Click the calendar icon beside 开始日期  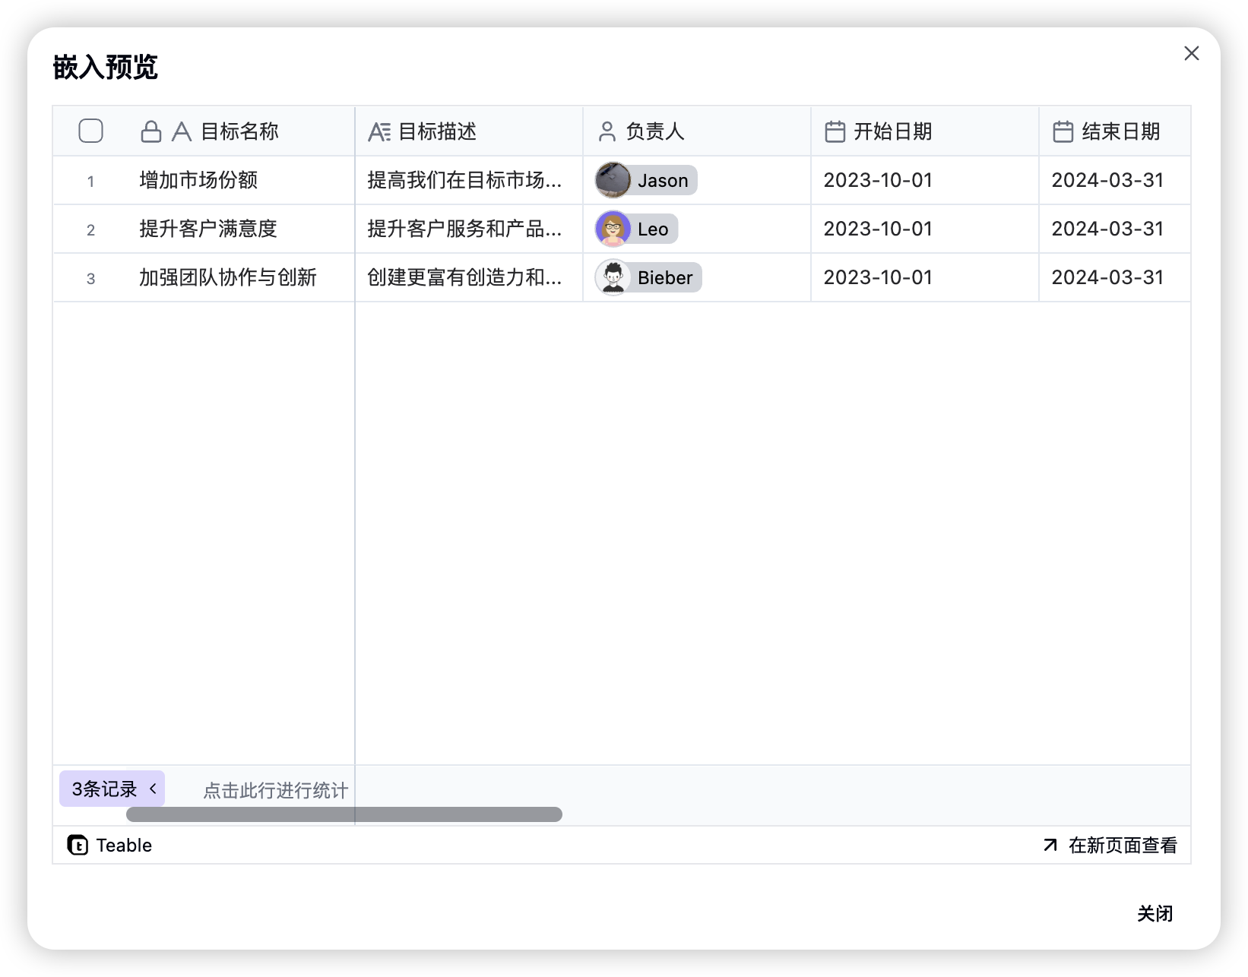pos(835,131)
